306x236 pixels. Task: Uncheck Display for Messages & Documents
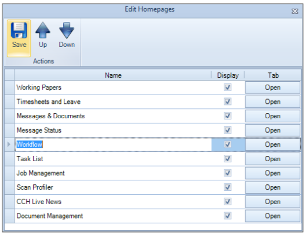point(228,116)
